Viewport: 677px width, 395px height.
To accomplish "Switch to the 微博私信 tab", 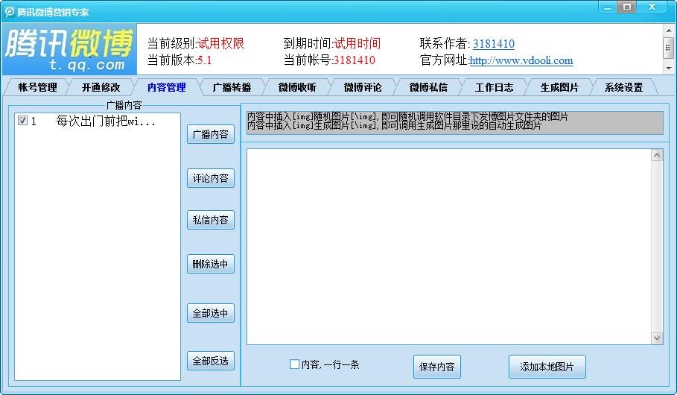I will (428, 87).
